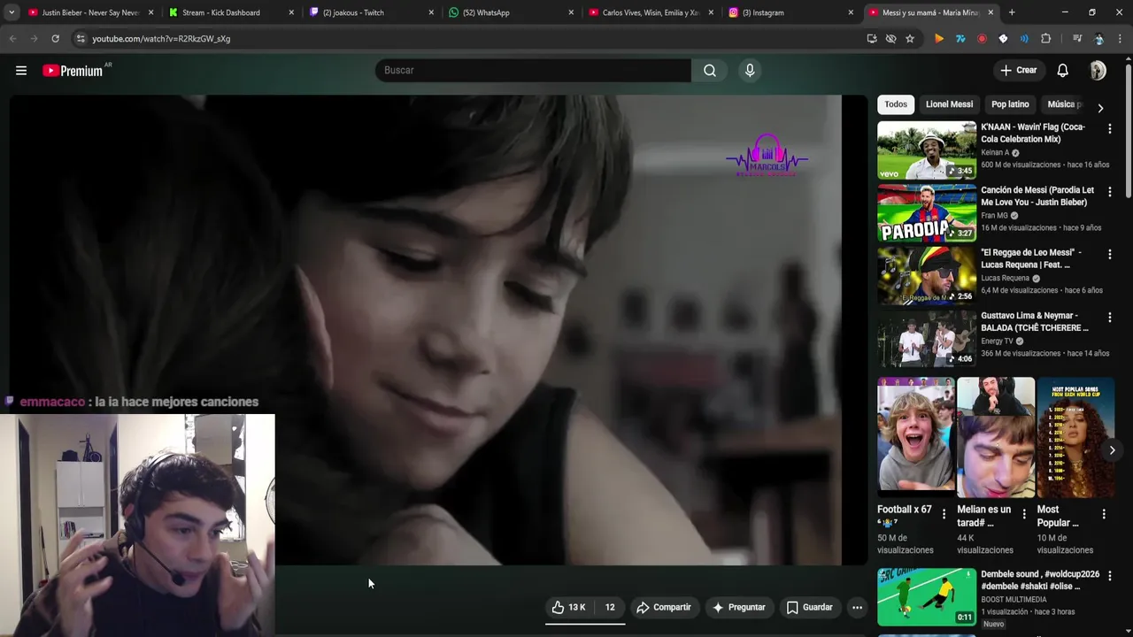The height and width of the screenshot is (637, 1133).
Task: Go back in browser history
Action: tap(12, 39)
